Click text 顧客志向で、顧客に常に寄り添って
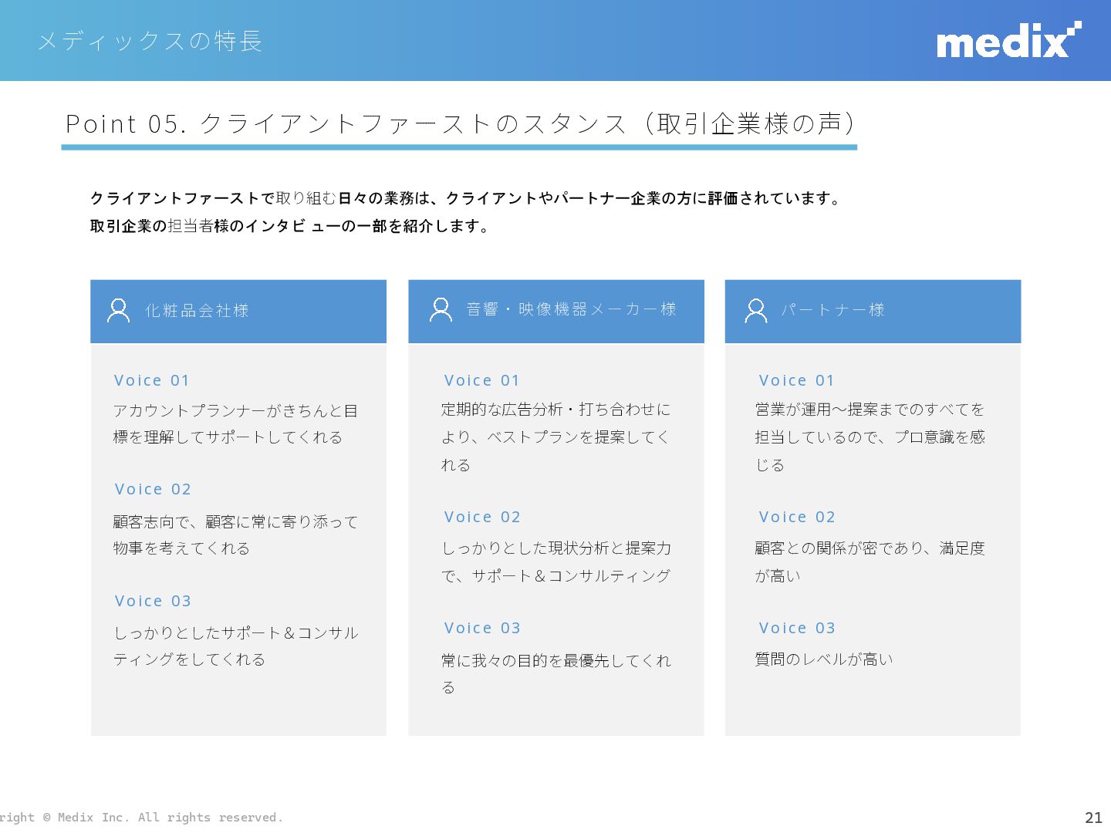The height and width of the screenshot is (833, 1111). point(235,535)
